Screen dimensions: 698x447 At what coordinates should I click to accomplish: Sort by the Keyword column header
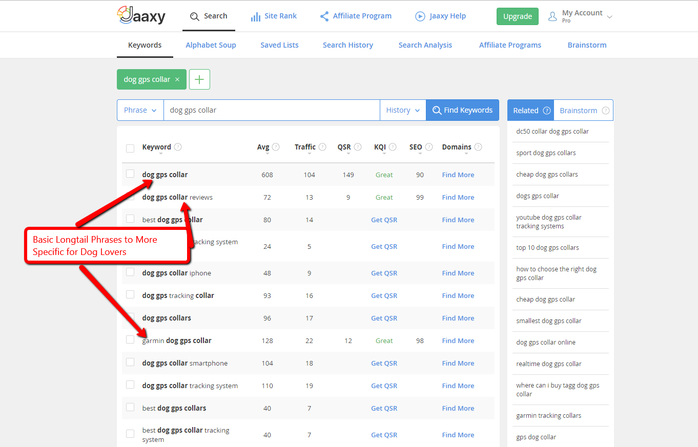point(156,147)
